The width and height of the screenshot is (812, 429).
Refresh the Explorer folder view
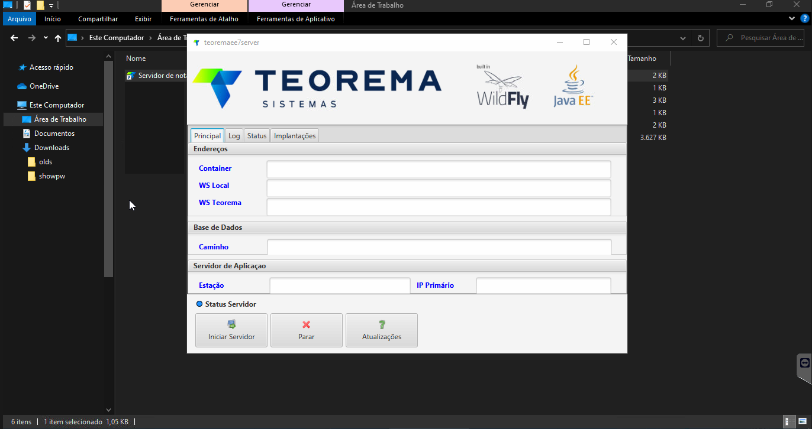click(x=701, y=38)
